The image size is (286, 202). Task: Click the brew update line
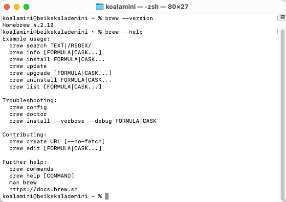[28, 66]
